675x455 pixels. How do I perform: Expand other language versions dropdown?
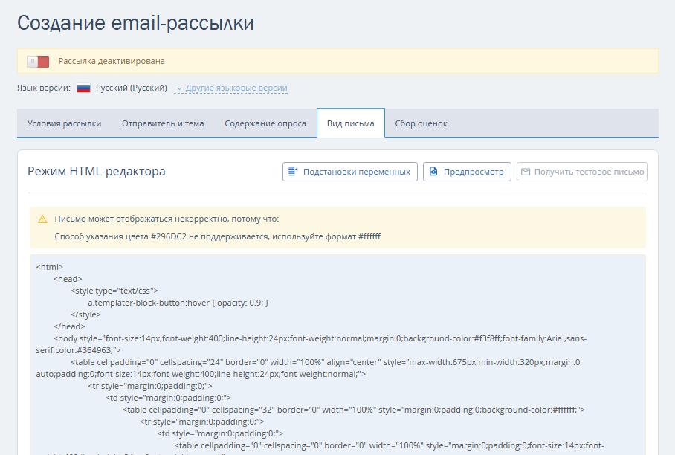point(236,88)
